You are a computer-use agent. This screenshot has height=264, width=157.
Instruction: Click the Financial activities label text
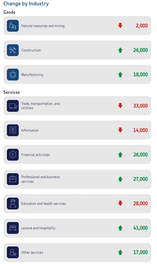tap(36, 155)
